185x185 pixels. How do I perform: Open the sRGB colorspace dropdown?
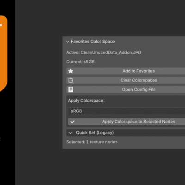[126, 111]
